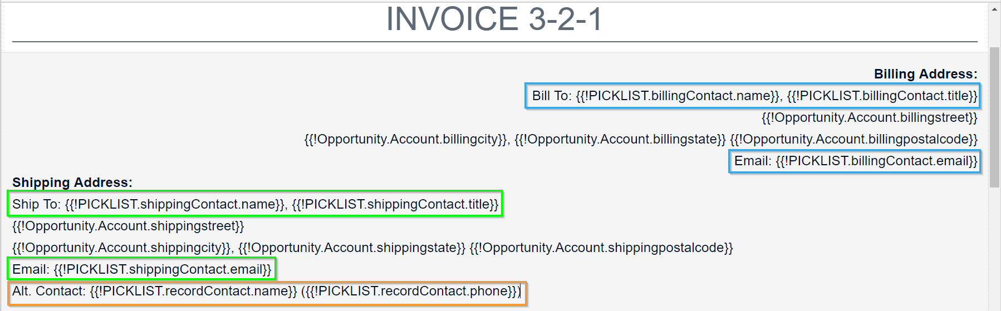
Task: Click the Billing Address label
Action: pos(925,74)
